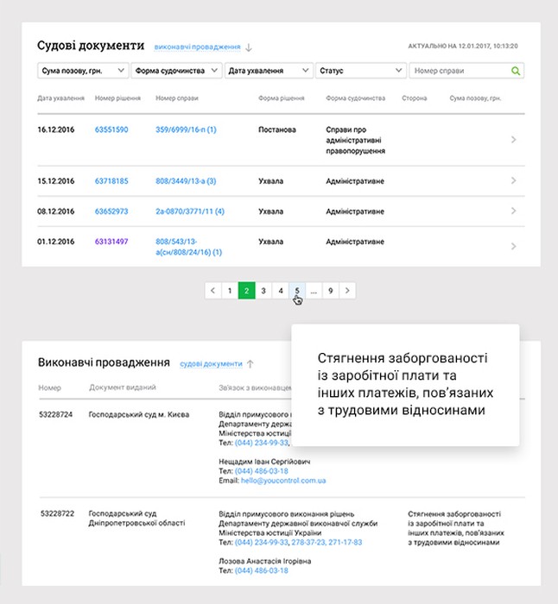The image size is (558, 604).
Task: Open decision number 63718185
Action: pyautogui.click(x=111, y=181)
